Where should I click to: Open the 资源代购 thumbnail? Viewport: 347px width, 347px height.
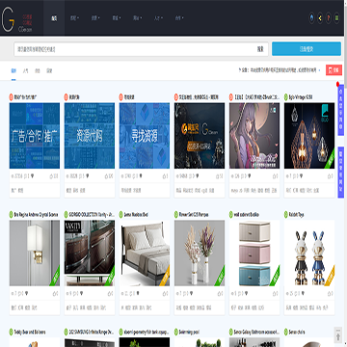click(90, 136)
